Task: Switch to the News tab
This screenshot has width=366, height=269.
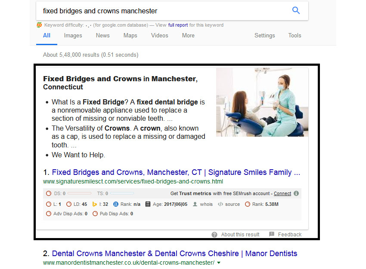Action: (103, 35)
